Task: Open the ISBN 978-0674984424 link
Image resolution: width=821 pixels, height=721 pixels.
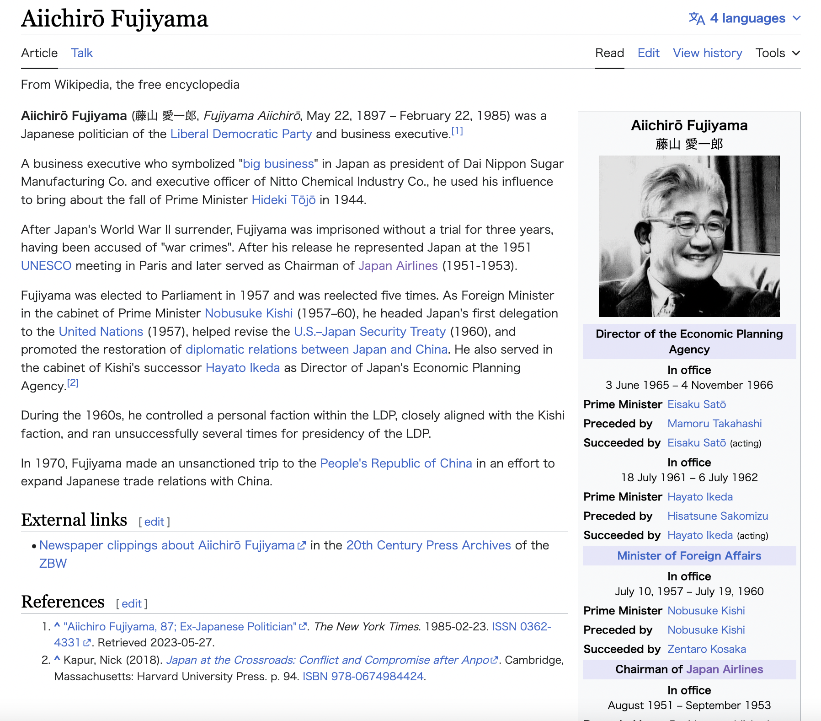Action: [363, 677]
